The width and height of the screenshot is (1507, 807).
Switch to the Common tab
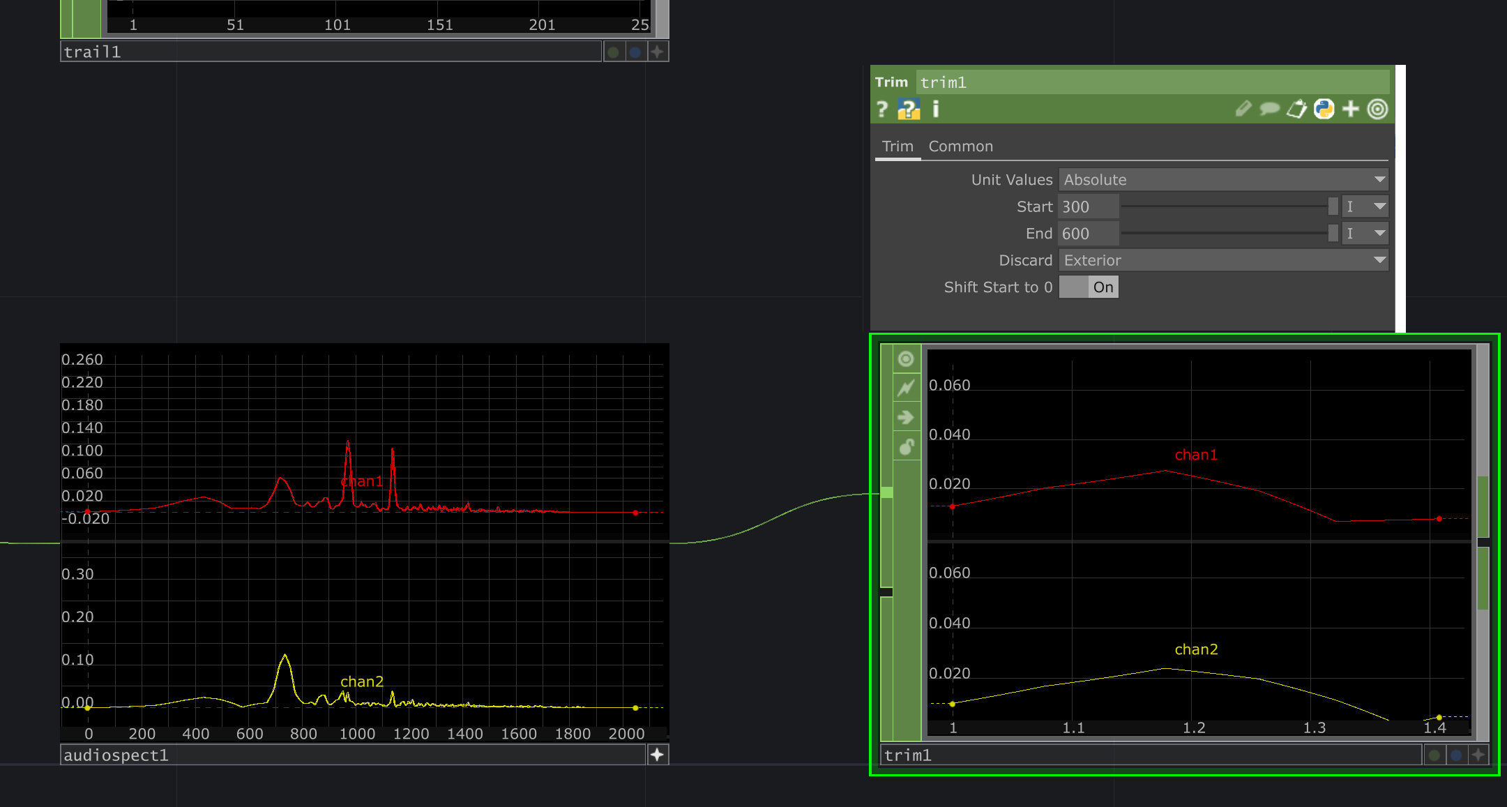(x=960, y=146)
